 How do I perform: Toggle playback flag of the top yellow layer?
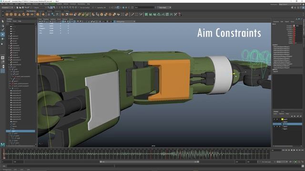pyautogui.click(x=277, y=119)
